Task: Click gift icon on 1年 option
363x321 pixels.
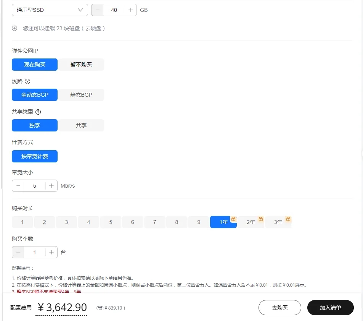Action: tap(233, 218)
